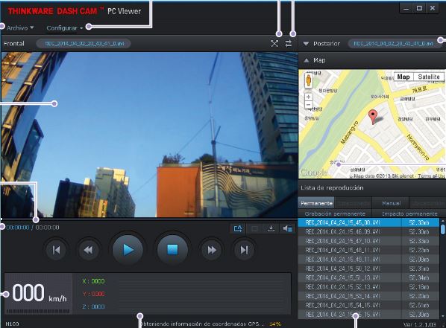Click the red location marker on map
This screenshot has height=328, width=446.
pyautogui.click(x=373, y=117)
